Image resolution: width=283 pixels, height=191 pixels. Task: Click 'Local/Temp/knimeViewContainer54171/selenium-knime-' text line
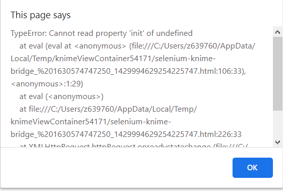pos(113,59)
